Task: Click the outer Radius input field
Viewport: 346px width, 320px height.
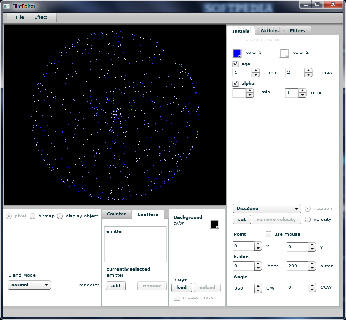Action: [297, 266]
